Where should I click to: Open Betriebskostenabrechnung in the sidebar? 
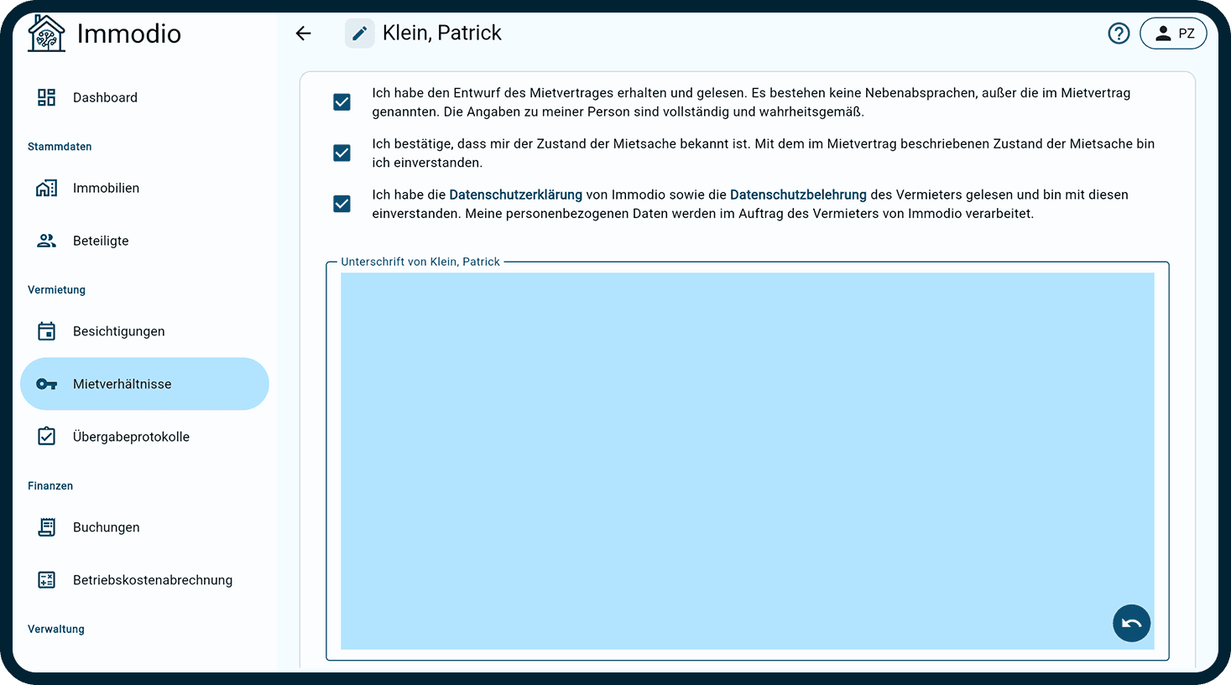coord(144,579)
